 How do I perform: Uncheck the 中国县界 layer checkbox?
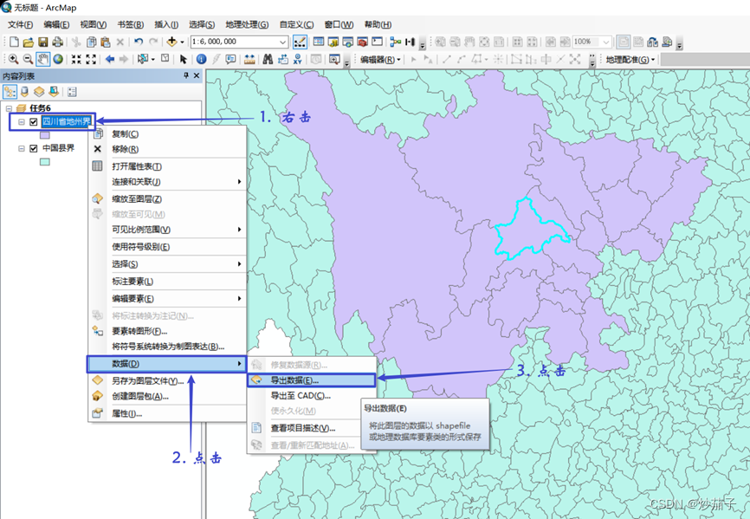[x=34, y=149]
